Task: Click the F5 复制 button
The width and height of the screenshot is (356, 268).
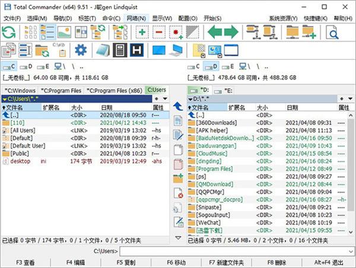Action: click(126, 263)
